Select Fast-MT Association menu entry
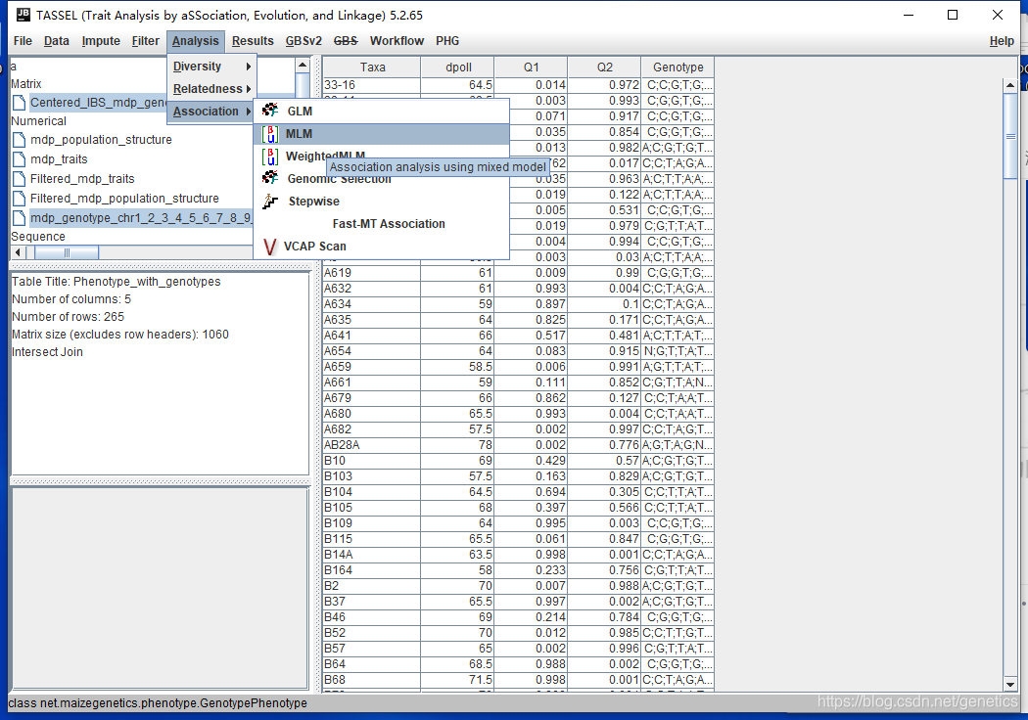Viewport: 1028px width, 720px height. click(382, 224)
